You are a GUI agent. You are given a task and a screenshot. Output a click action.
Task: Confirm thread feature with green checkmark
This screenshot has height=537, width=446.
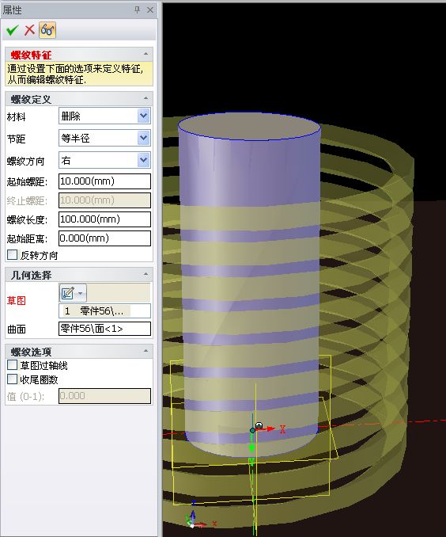click(12, 30)
